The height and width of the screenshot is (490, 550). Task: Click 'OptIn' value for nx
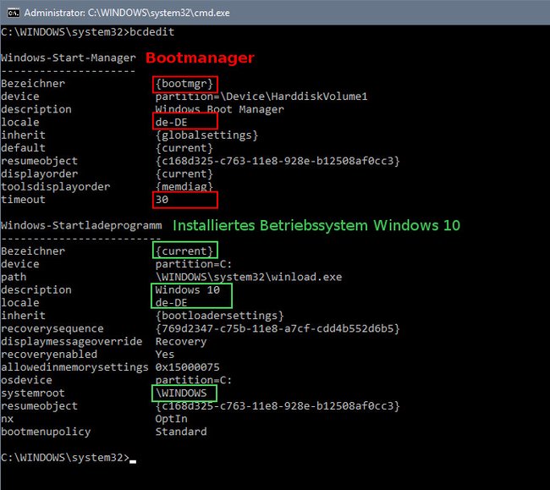point(171,419)
